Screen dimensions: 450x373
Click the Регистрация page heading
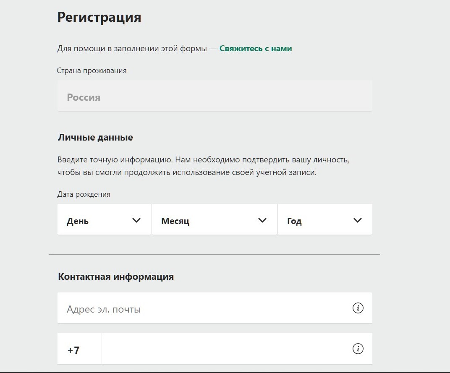point(99,17)
